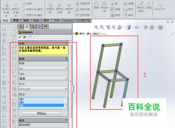Open the FeatureManager design tree tab
This screenshot has height=128, width=175.
coord(21,27)
